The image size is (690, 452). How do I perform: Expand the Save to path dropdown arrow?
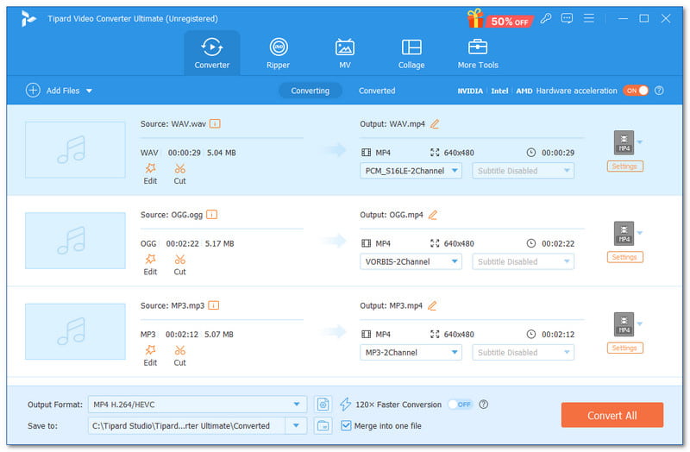pyautogui.click(x=296, y=425)
